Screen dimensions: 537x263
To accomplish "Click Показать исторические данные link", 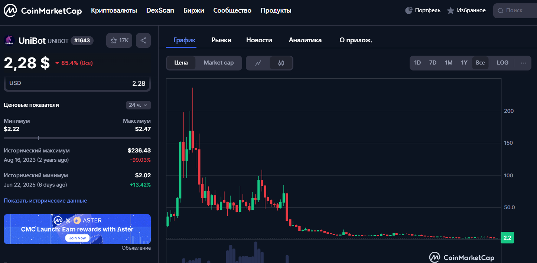I will [x=45, y=201].
